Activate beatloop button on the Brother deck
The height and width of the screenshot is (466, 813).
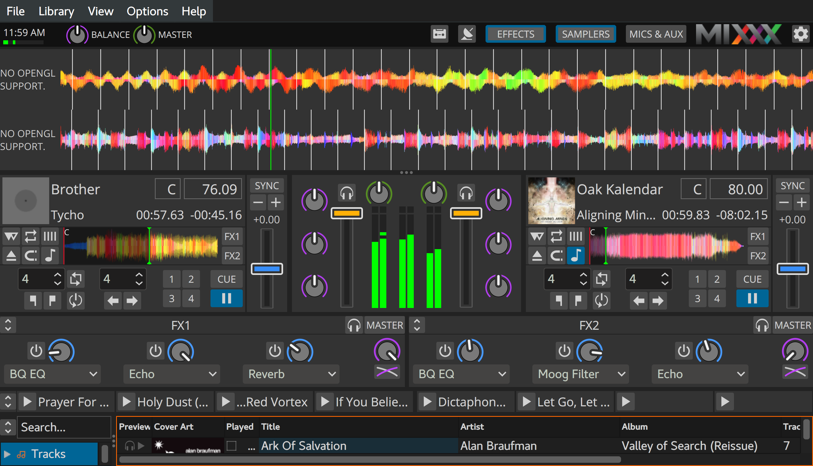(x=76, y=279)
